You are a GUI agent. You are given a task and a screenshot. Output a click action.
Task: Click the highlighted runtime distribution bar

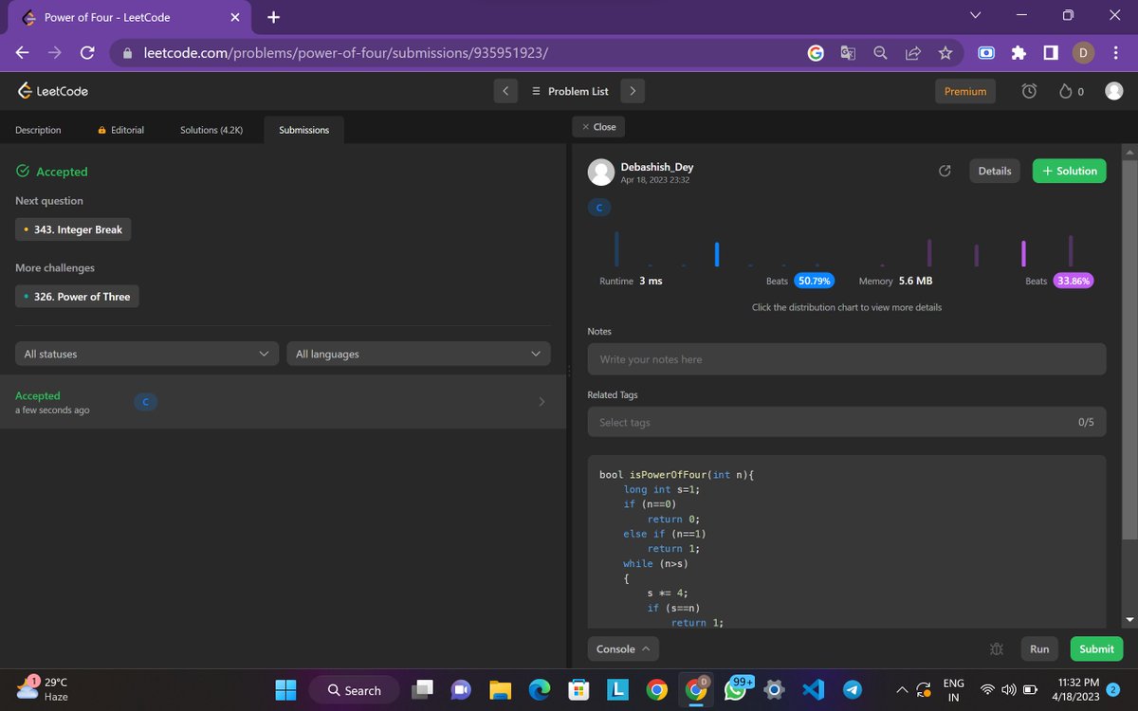tap(717, 254)
